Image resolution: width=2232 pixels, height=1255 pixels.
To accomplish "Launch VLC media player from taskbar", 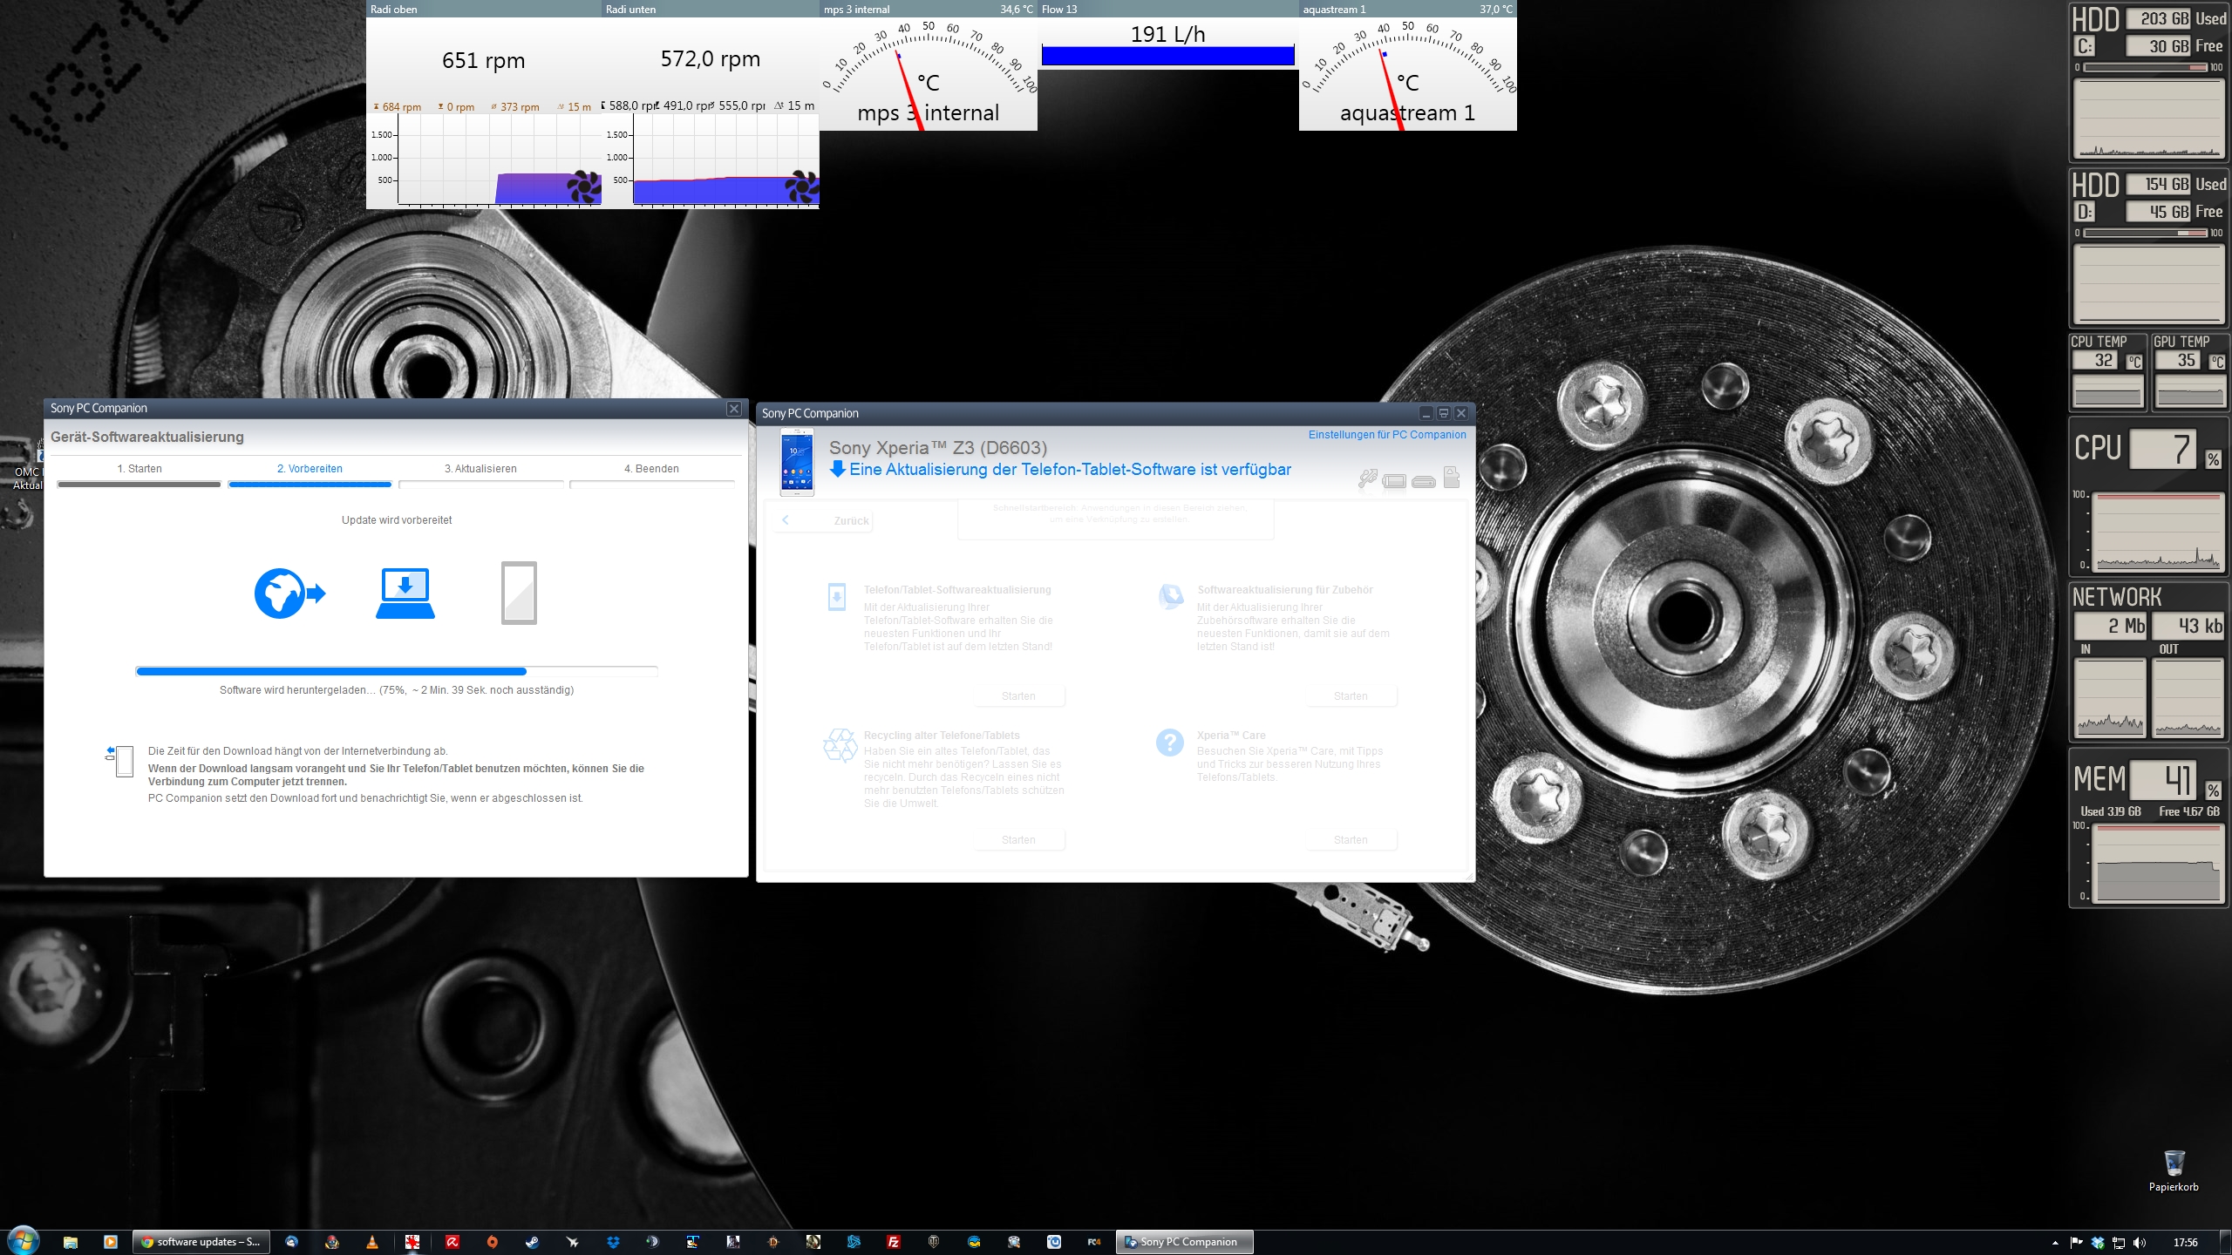I will point(372,1242).
